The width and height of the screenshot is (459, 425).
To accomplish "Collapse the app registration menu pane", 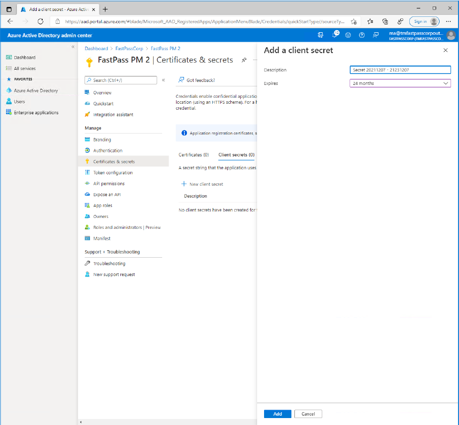I will point(163,80).
